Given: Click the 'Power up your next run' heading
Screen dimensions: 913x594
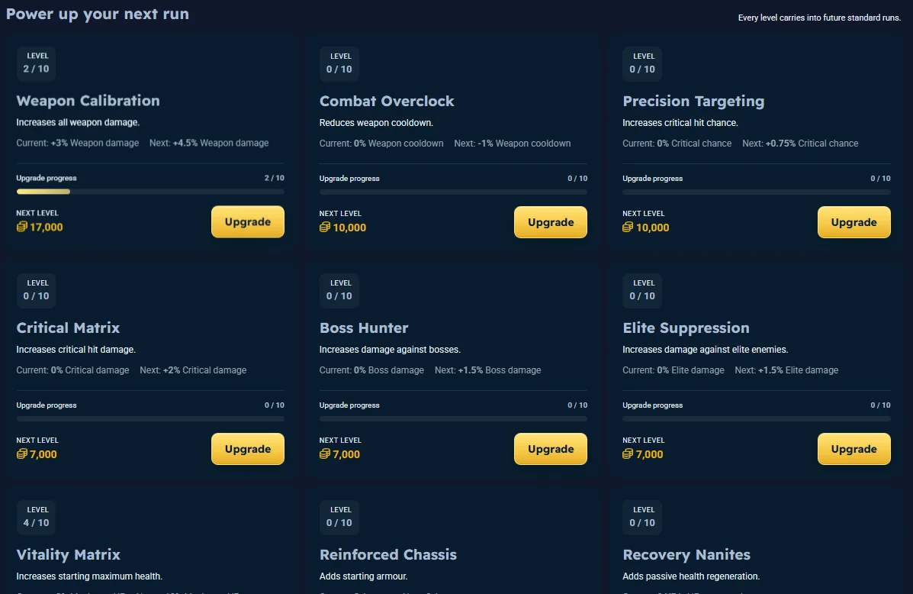Looking at the screenshot, I should click(x=97, y=14).
